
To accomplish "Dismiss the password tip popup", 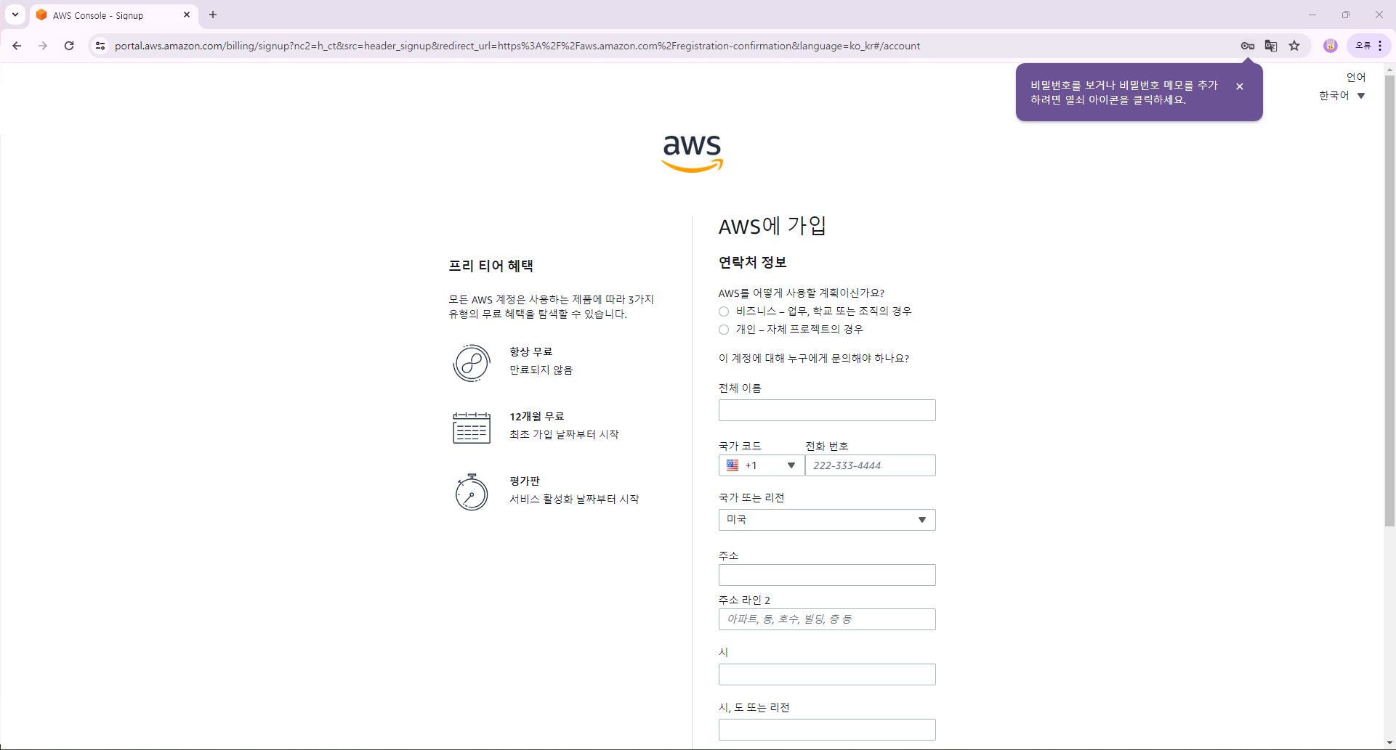I will point(1240,86).
